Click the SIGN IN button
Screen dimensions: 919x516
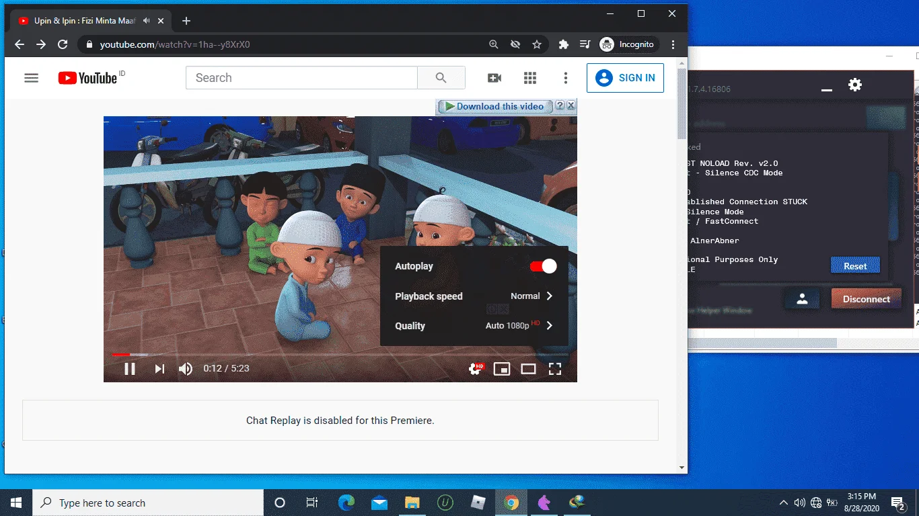coord(625,78)
